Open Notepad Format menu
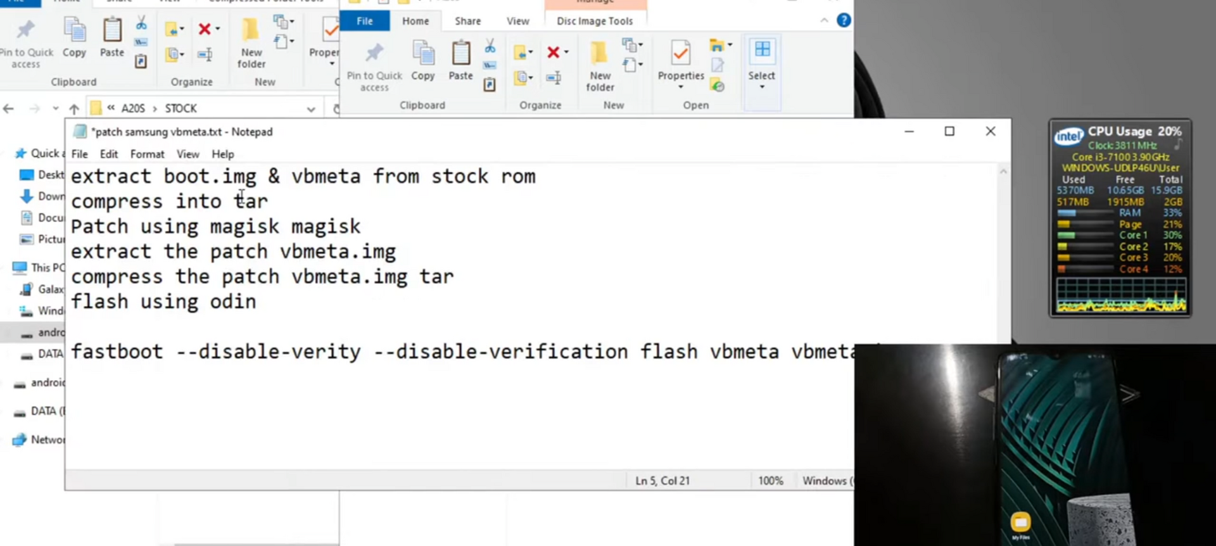This screenshot has width=1216, height=546. [147, 154]
